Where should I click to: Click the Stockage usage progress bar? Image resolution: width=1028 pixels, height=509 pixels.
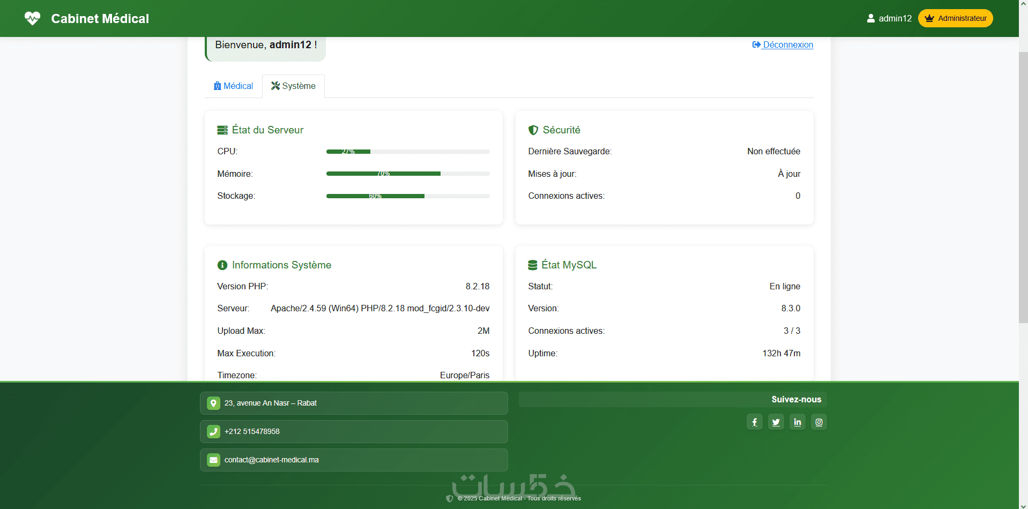click(x=408, y=196)
